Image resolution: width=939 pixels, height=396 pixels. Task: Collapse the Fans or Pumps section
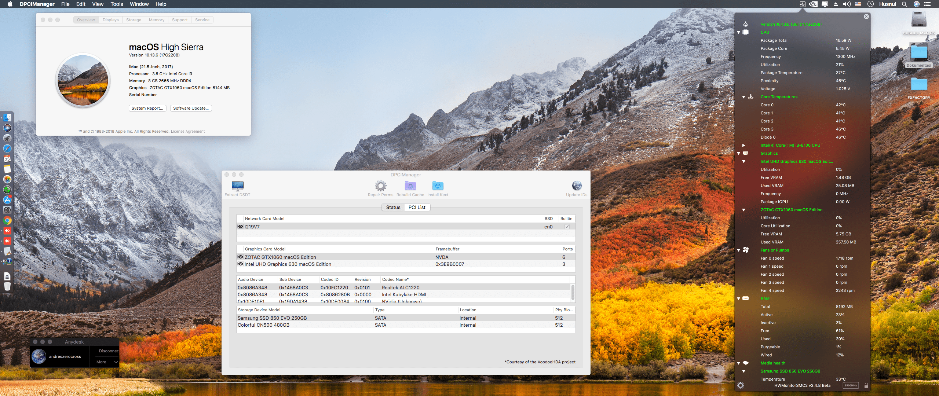[738, 250]
